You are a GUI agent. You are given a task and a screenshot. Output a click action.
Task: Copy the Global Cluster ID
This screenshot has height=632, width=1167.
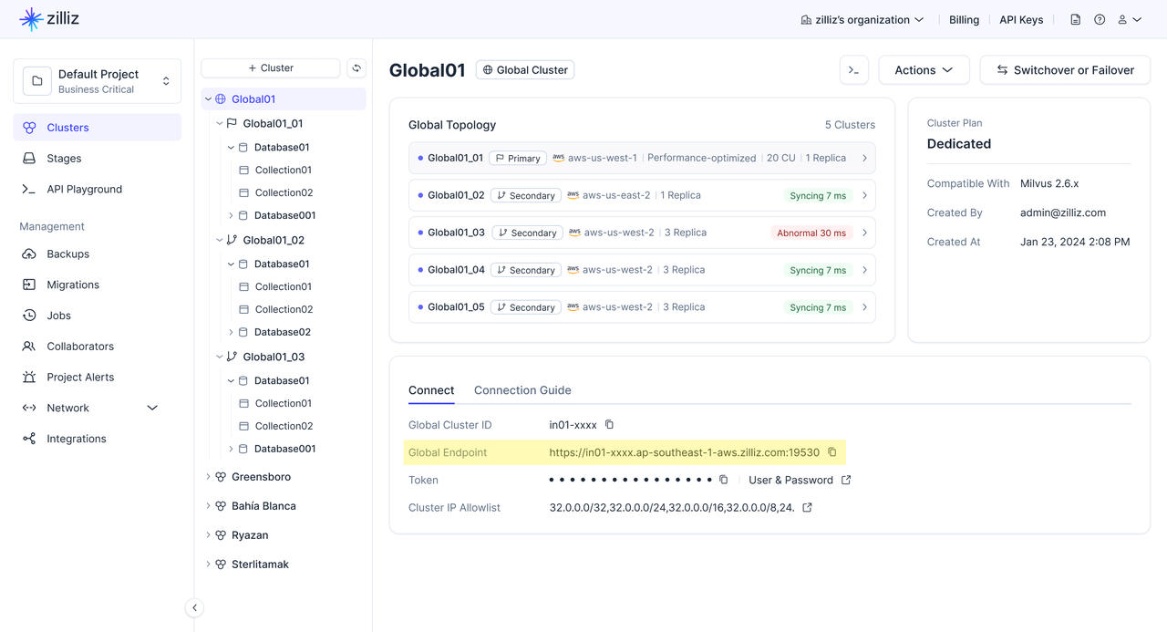pyautogui.click(x=610, y=425)
